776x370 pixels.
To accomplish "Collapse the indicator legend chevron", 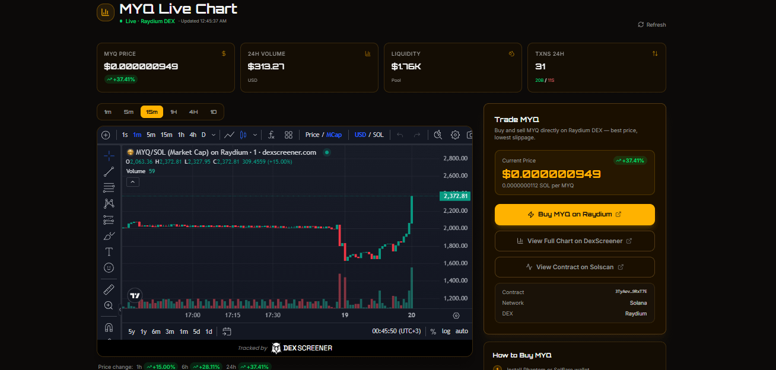I will 133,182.
